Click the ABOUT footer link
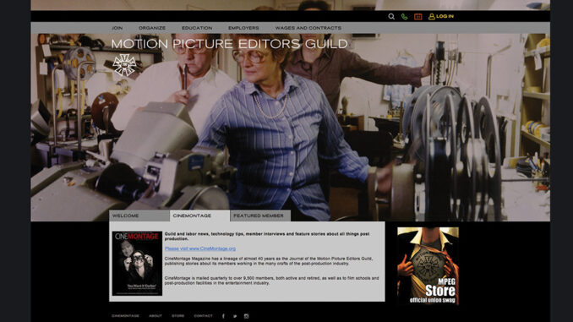Image resolution: width=573 pixels, height=322 pixels. (x=156, y=316)
